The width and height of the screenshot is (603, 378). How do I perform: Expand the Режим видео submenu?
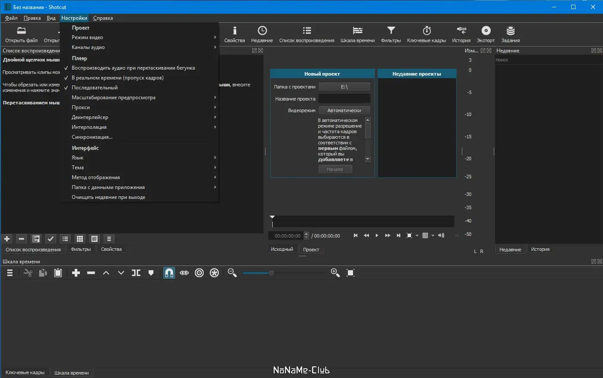[87, 37]
